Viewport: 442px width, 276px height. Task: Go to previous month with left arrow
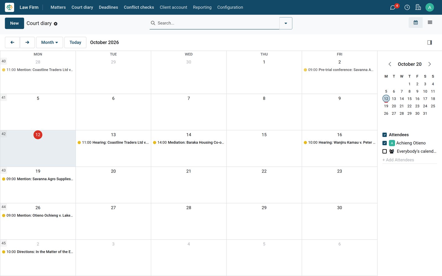12,43
